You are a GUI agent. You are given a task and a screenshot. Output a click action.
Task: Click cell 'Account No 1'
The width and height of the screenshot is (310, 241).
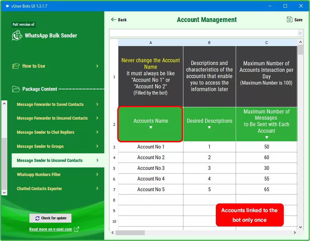pos(151,147)
